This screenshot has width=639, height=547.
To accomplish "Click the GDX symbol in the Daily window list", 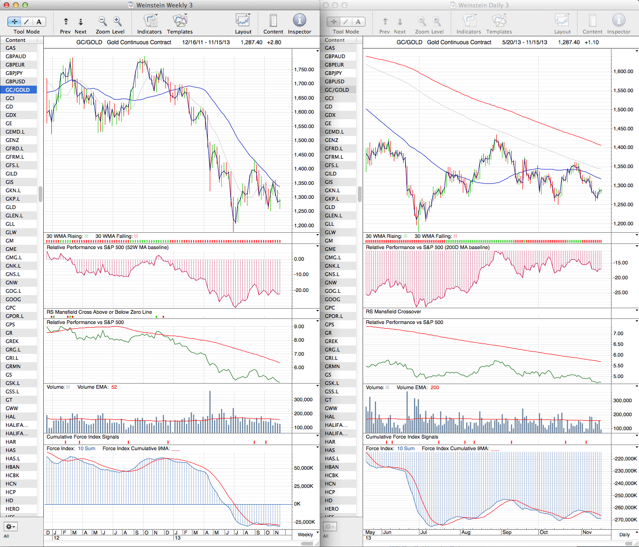I will (330, 115).
